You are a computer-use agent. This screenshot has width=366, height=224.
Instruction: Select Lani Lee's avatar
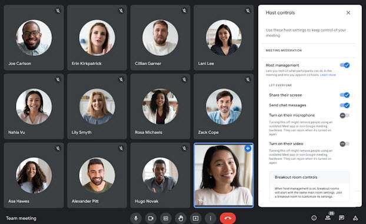(x=224, y=38)
